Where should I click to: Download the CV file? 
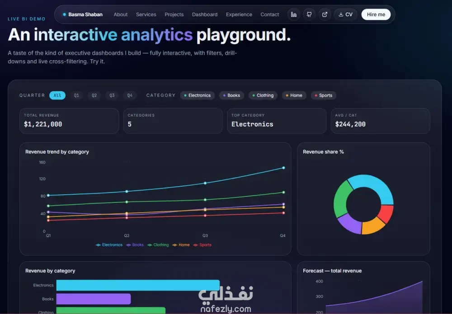pyautogui.click(x=345, y=14)
